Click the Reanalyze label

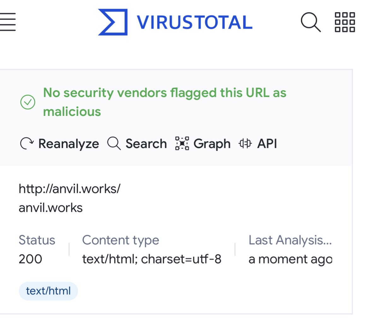point(68,144)
